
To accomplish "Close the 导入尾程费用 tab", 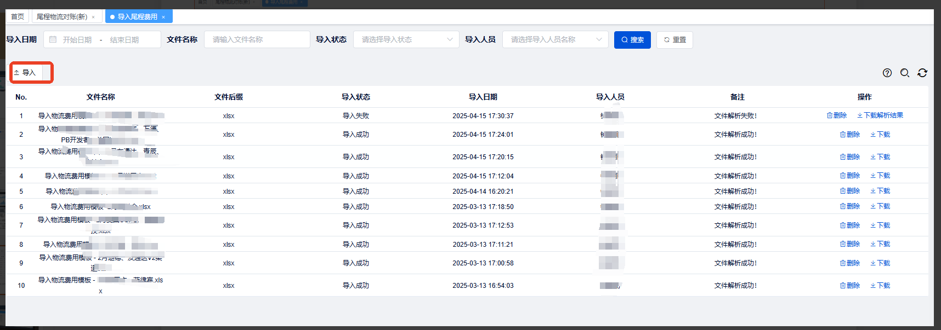I will click(163, 17).
